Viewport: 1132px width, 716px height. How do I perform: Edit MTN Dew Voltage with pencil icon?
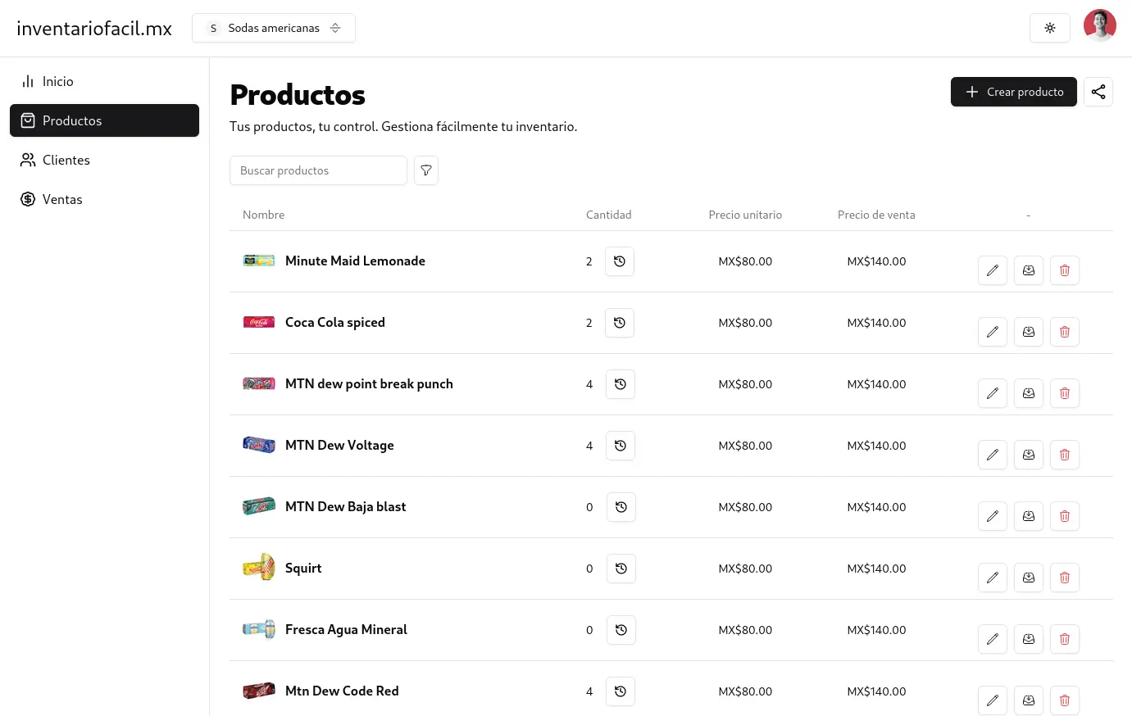pyautogui.click(x=993, y=455)
